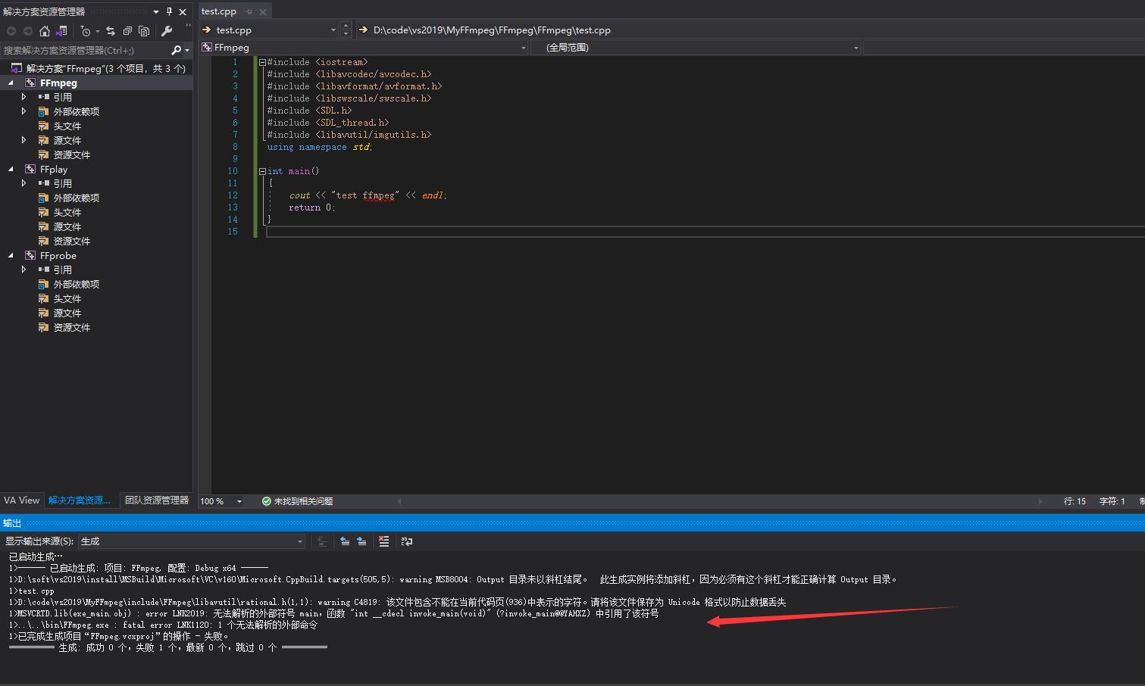1145x686 pixels.
Task: Expand 引用 under FFprobe project
Action: coord(23,270)
